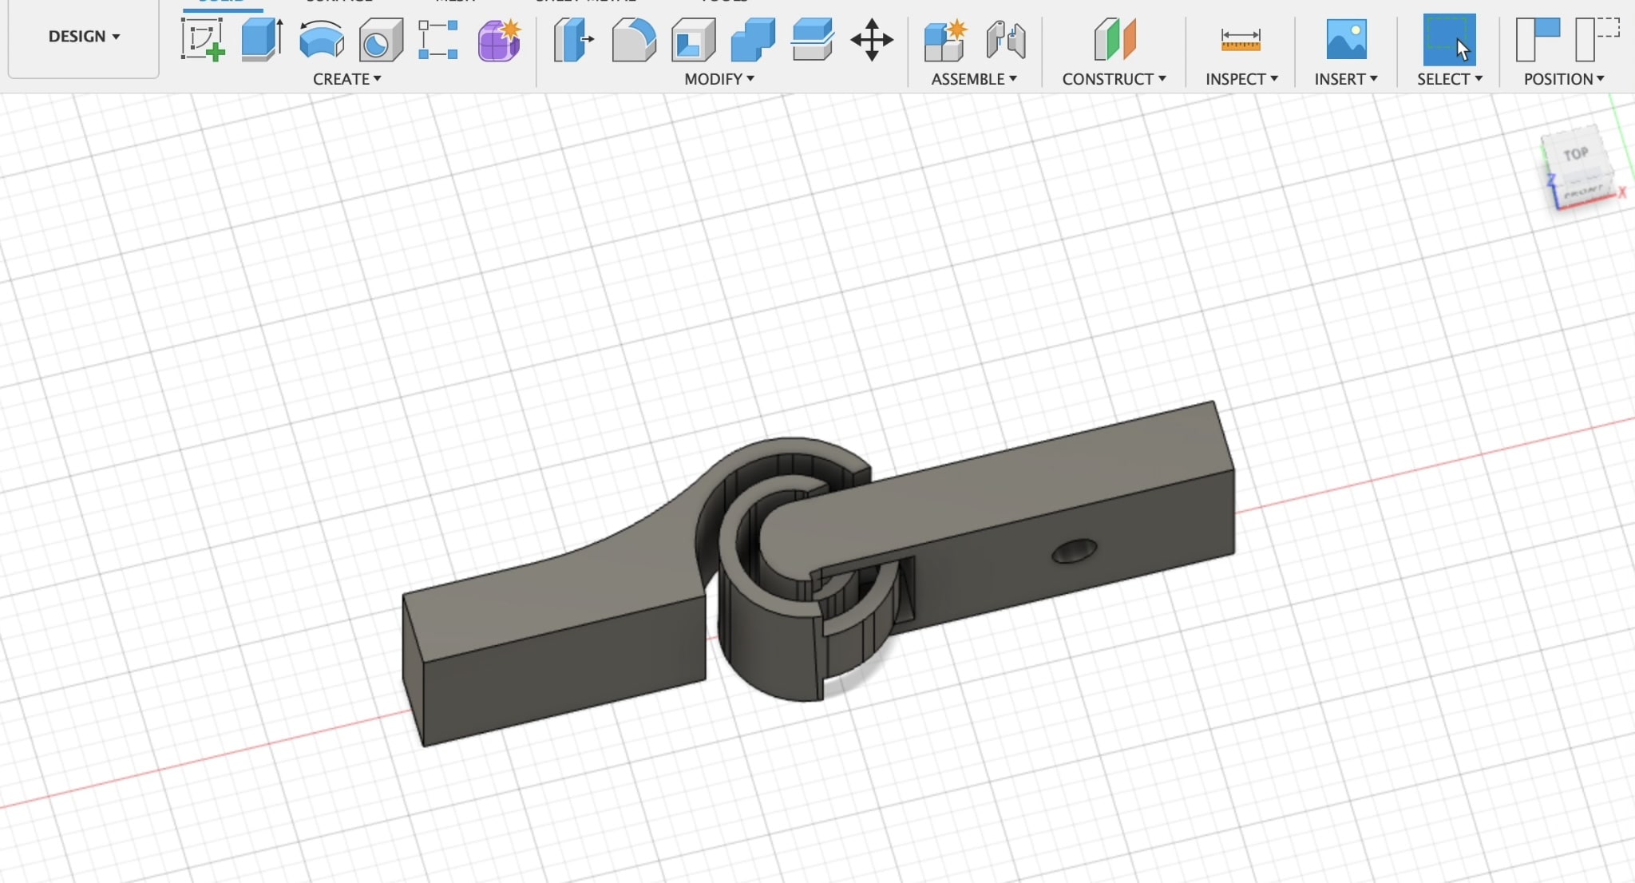Select the Extrude tool

(x=263, y=39)
